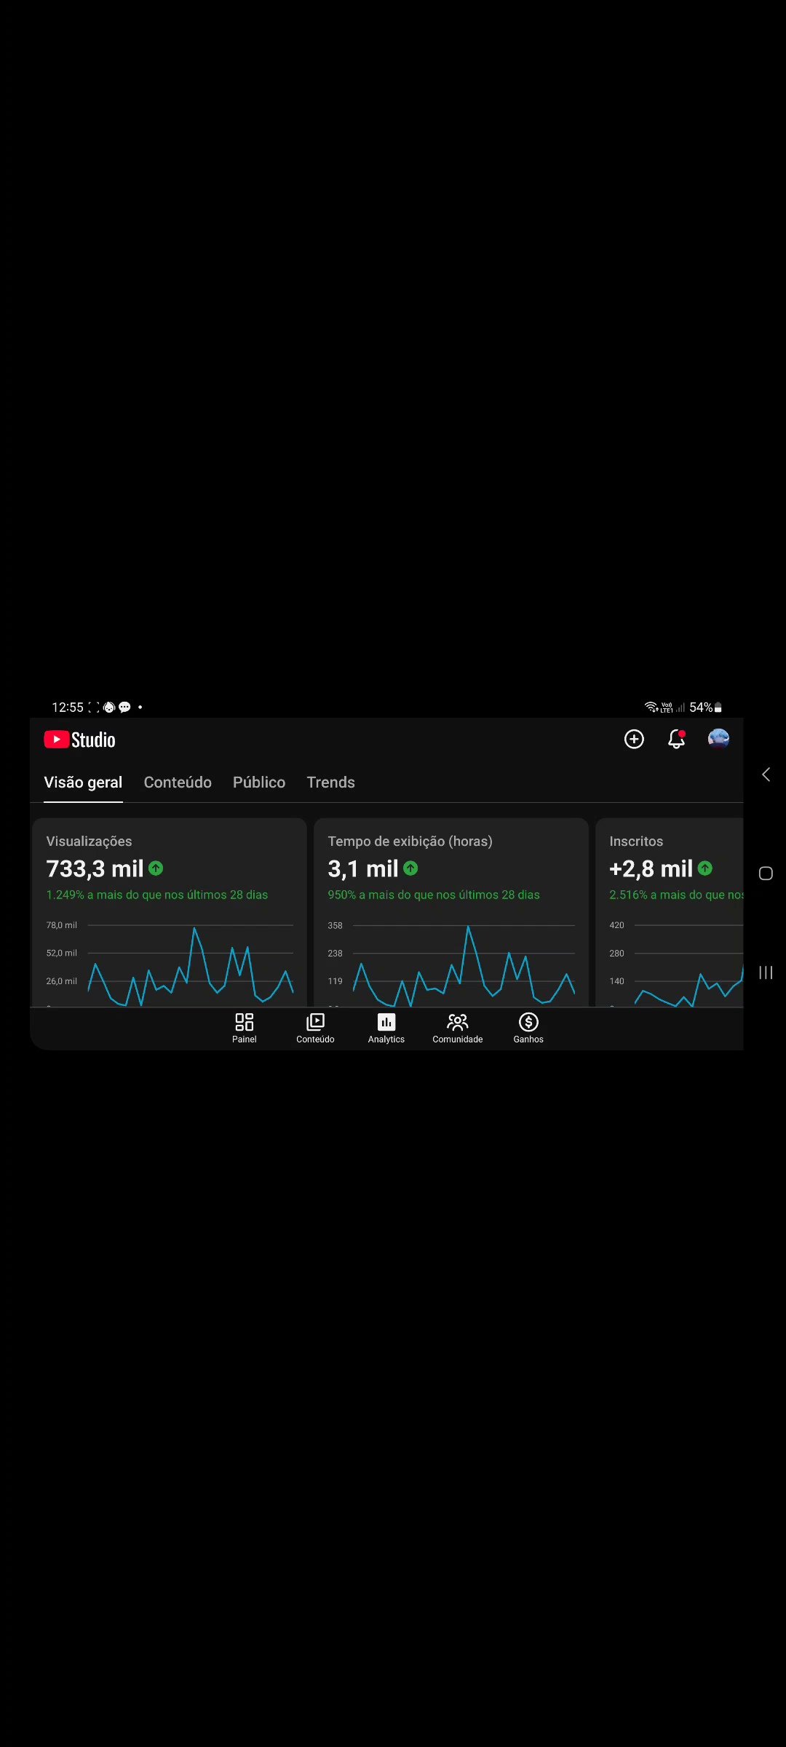Screen dimensions: 786x1747
Task: Open Android recent apps button
Action: 766,972
